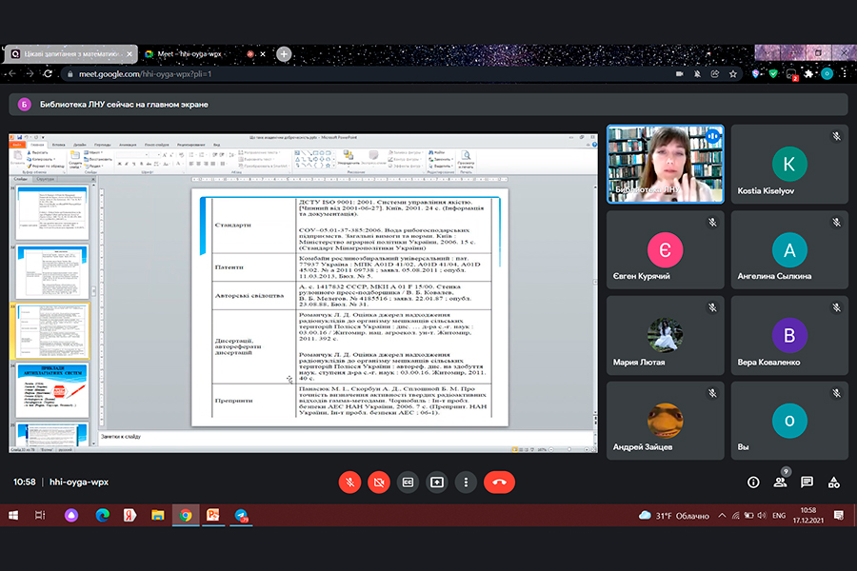Image resolution: width=857 pixels, height=571 pixels.
Task: Open Meet more options three-dot menu
Action: coord(466,482)
